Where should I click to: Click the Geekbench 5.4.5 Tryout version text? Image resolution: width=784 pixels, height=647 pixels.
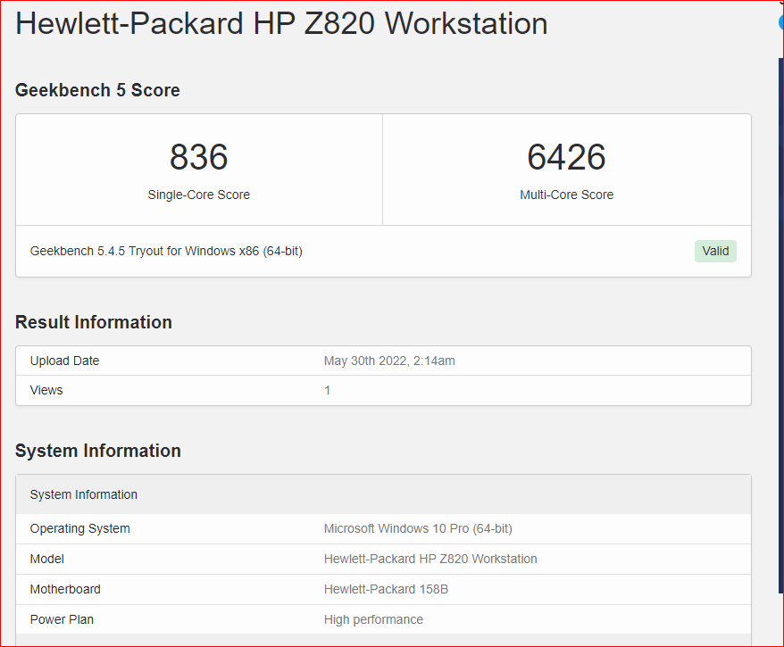coord(166,251)
